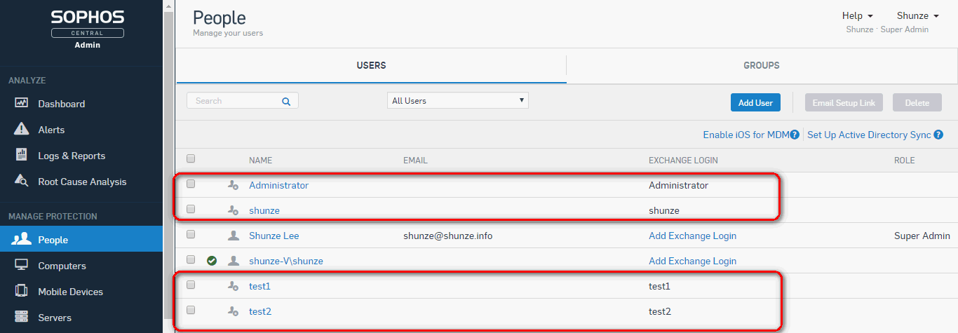Image resolution: width=958 pixels, height=333 pixels.
Task: Check the test1 user checkbox
Action: 191,285
